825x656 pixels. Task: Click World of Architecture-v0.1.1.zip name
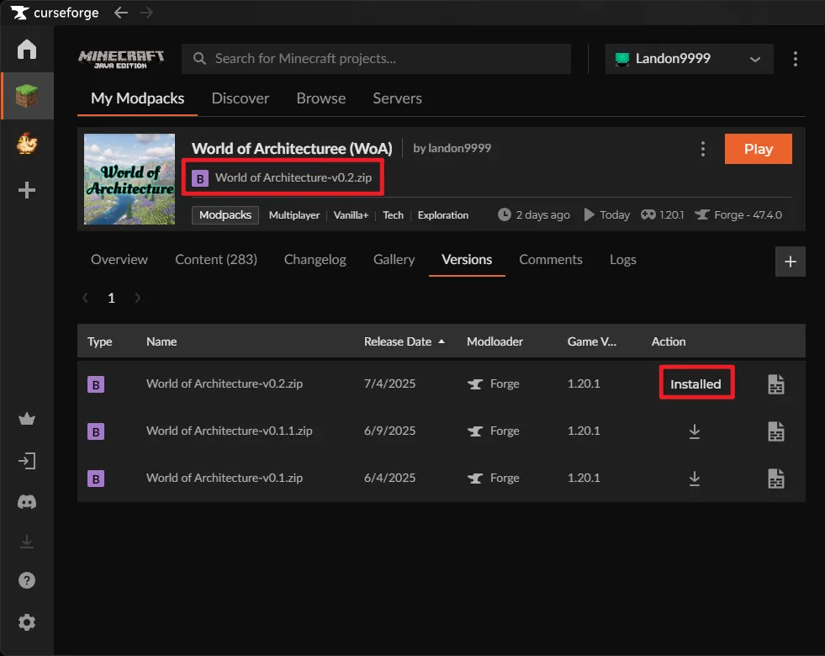(229, 431)
